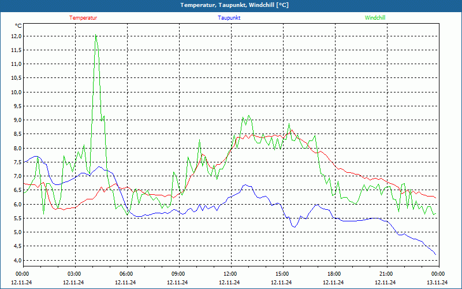
Task: Click the 4,0 y-axis label
Action: [x=17, y=260]
